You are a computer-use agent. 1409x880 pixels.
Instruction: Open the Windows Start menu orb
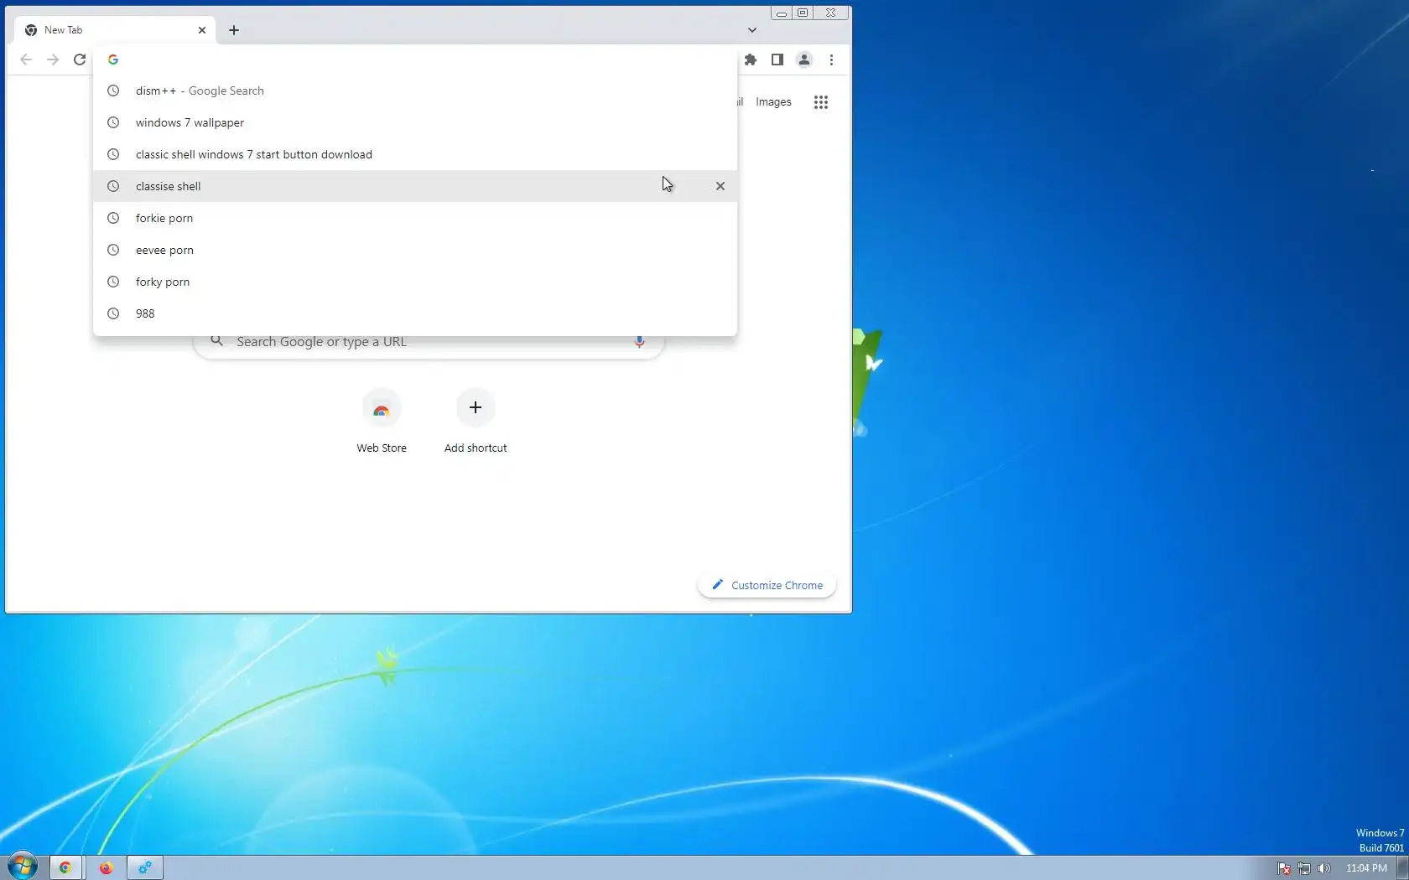pos(23,867)
